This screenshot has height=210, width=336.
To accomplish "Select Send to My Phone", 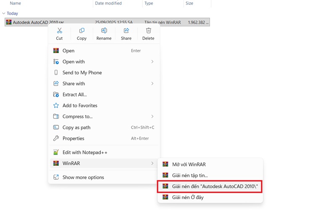I will tap(104, 73).
